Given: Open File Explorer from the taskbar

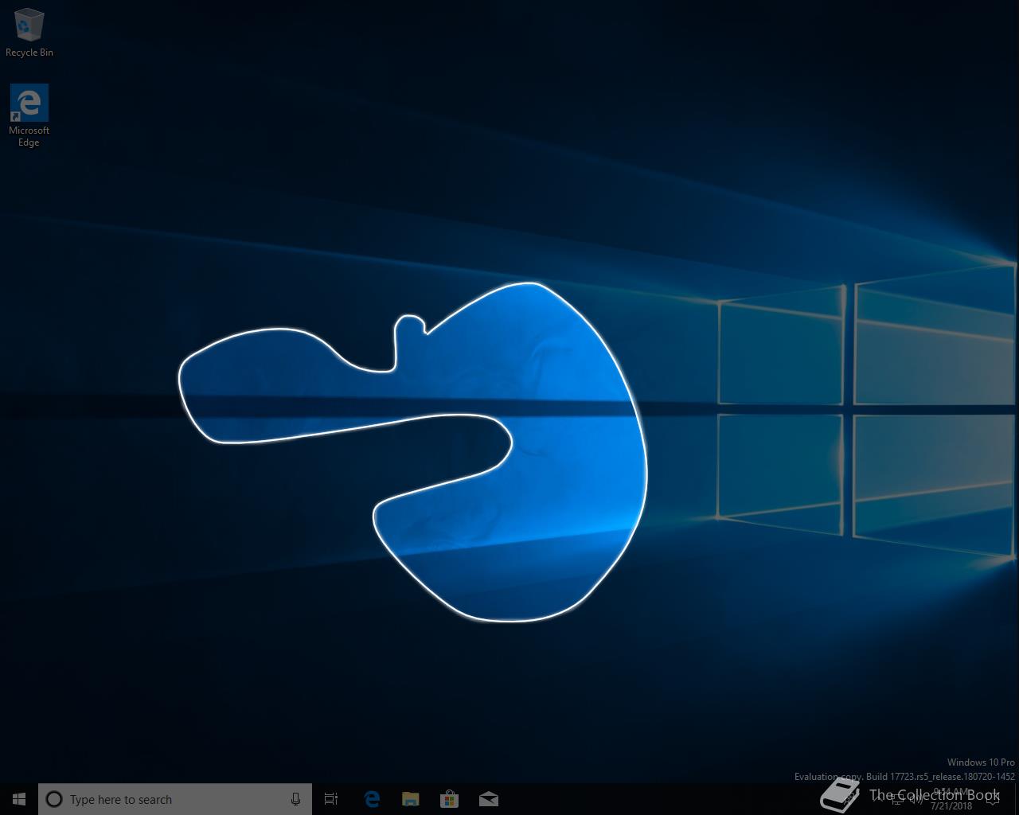Looking at the screenshot, I should point(411,799).
